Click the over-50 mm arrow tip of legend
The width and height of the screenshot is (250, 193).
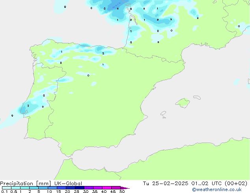[x=125, y=188]
